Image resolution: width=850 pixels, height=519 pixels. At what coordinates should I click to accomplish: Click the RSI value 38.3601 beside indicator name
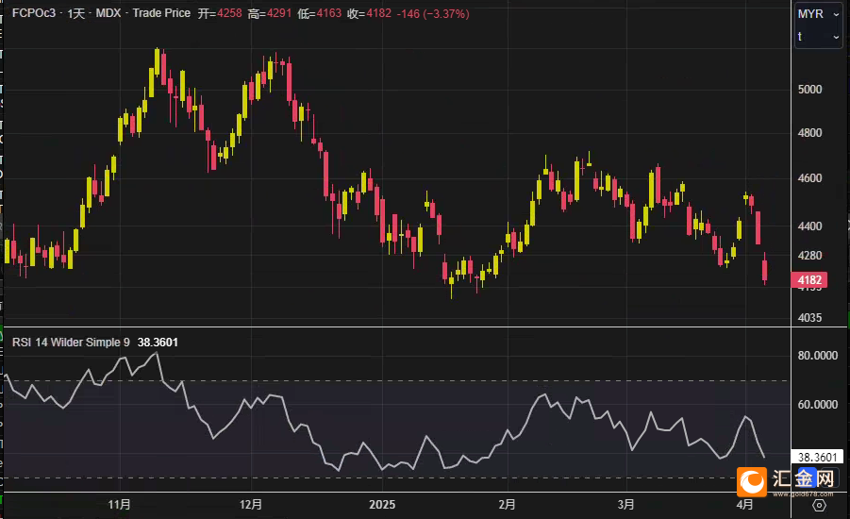(x=158, y=343)
